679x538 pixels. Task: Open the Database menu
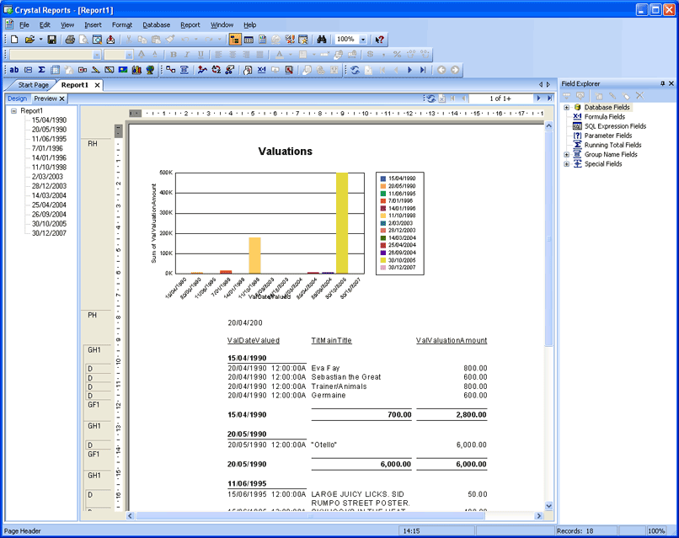156,25
